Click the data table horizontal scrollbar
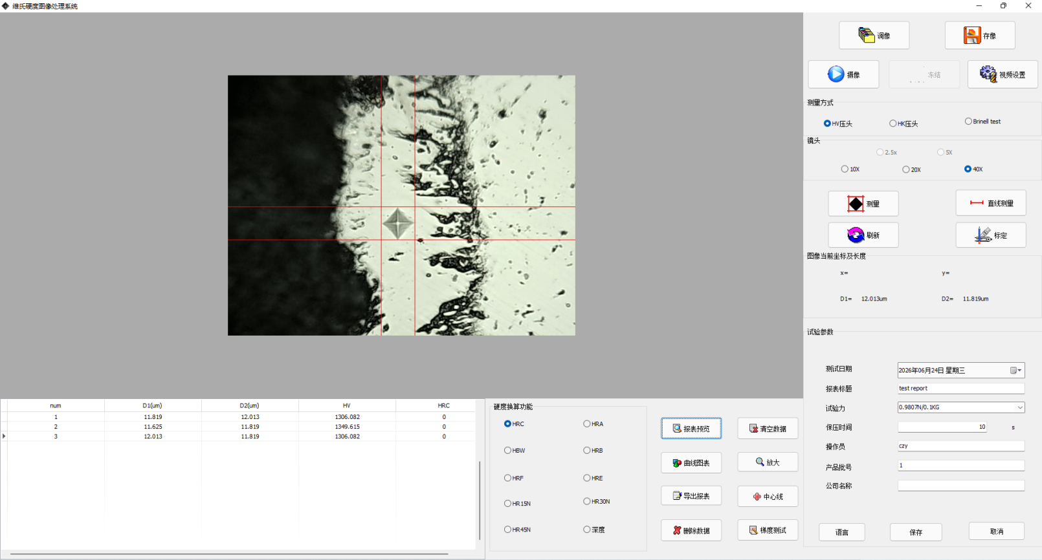The height and width of the screenshot is (560, 1042). 229,554
